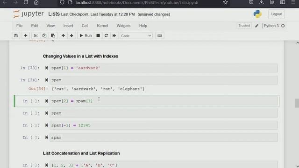299x168 pixels.
Task: Click the shield tracking protection icon
Action: tap(62, 2)
